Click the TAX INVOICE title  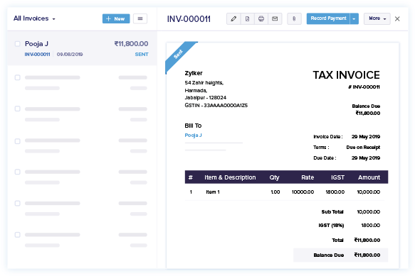(x=346, y=75)
